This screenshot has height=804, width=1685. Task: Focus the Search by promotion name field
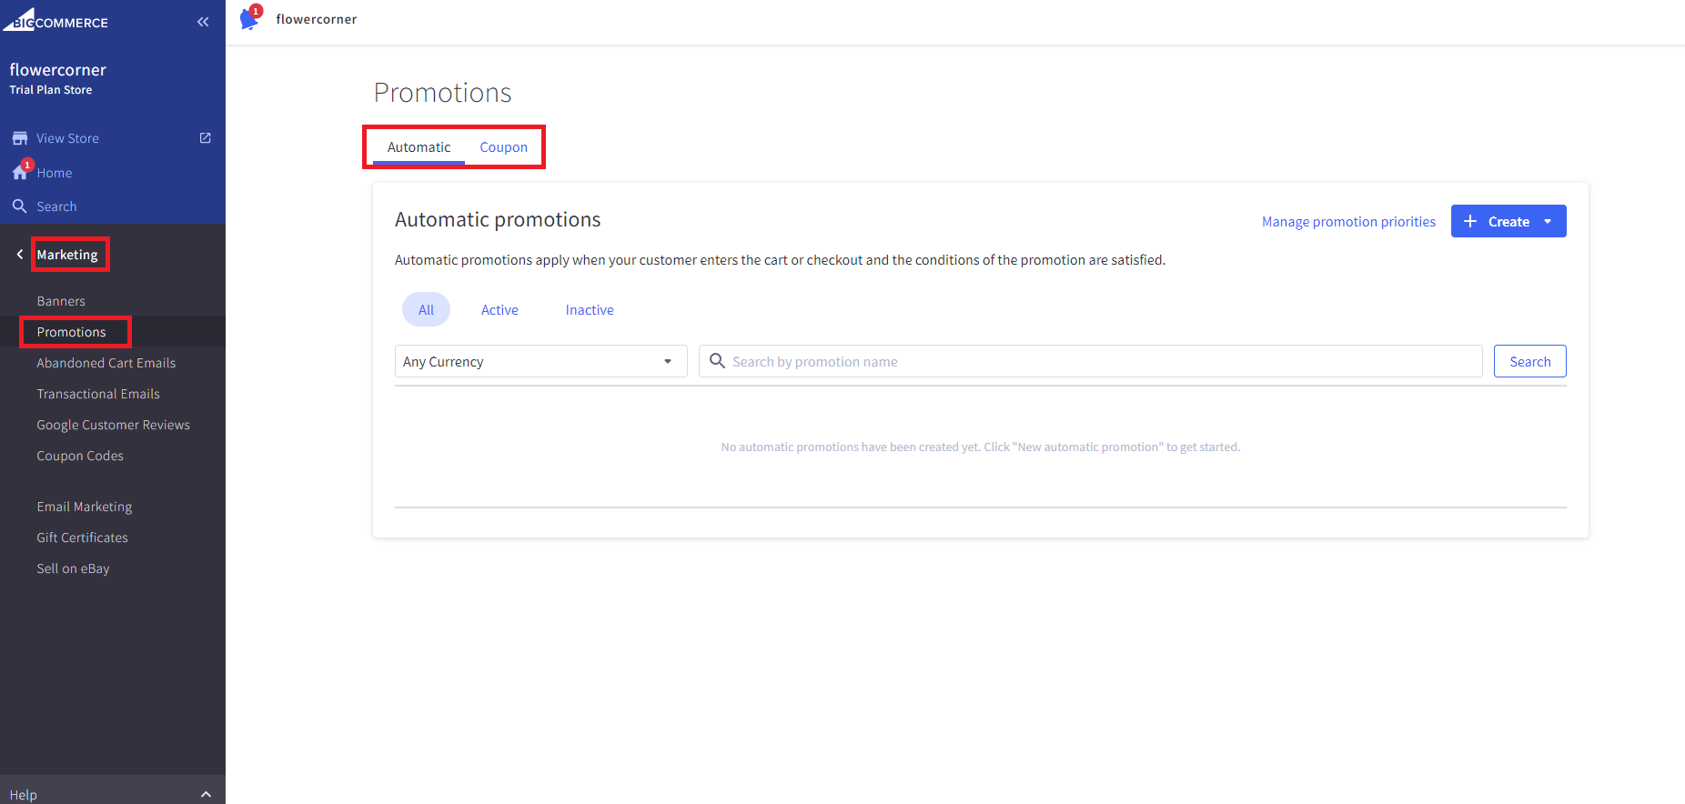pos(1091,361)
